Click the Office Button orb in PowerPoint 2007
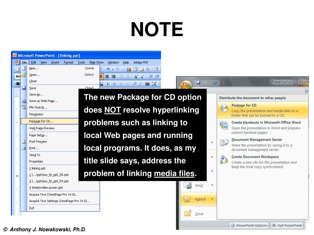Screen dimensions: 314x235 click(x=186, y=85)
